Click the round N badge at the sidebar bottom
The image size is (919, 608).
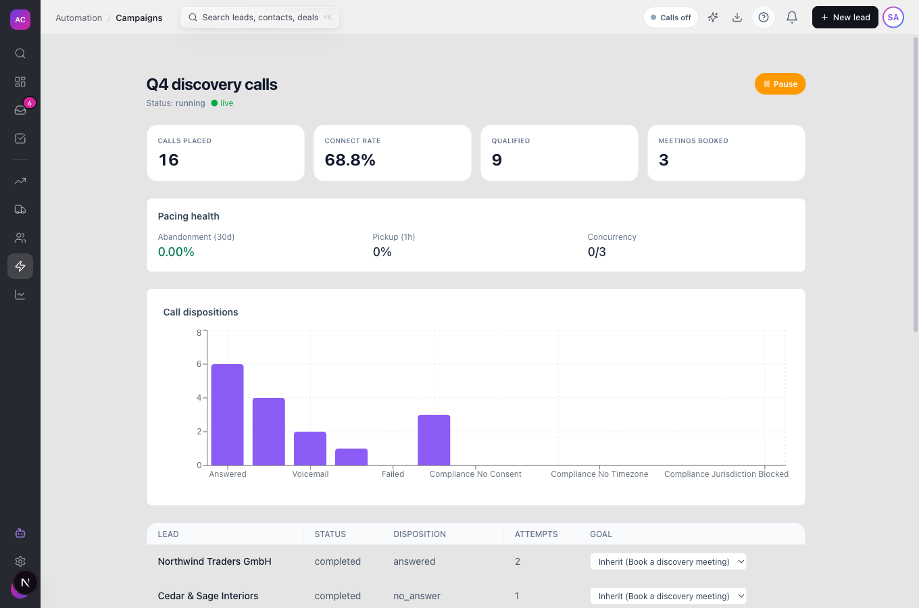point(25,582)
